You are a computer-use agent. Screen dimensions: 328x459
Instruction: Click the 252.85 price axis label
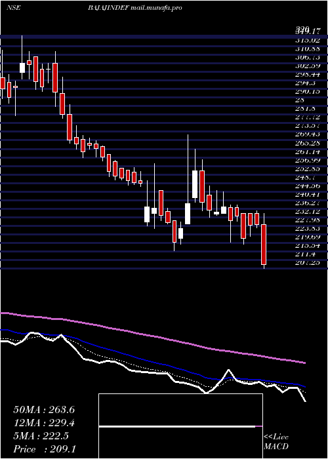(308, 169)
